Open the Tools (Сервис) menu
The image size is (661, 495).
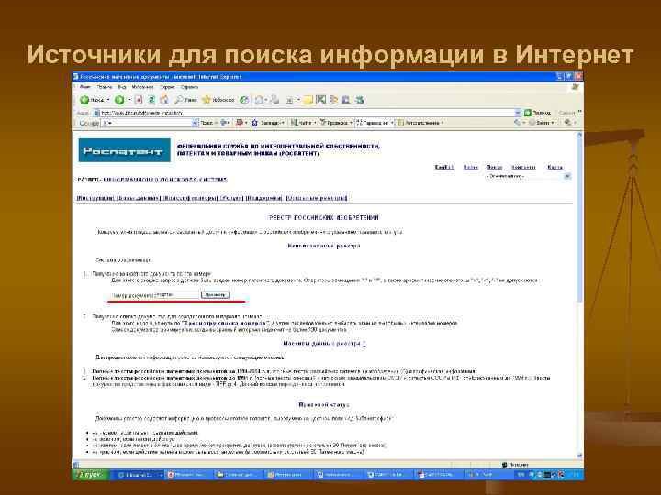click(x=167, y=87)
